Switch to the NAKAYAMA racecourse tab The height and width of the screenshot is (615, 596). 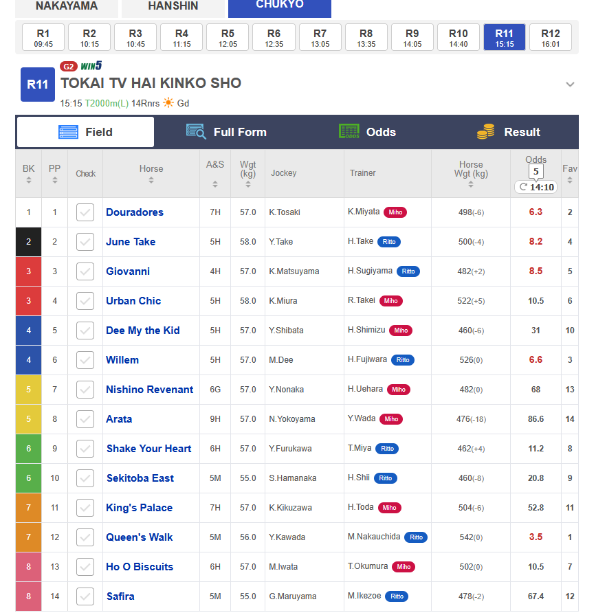point(67,8)
